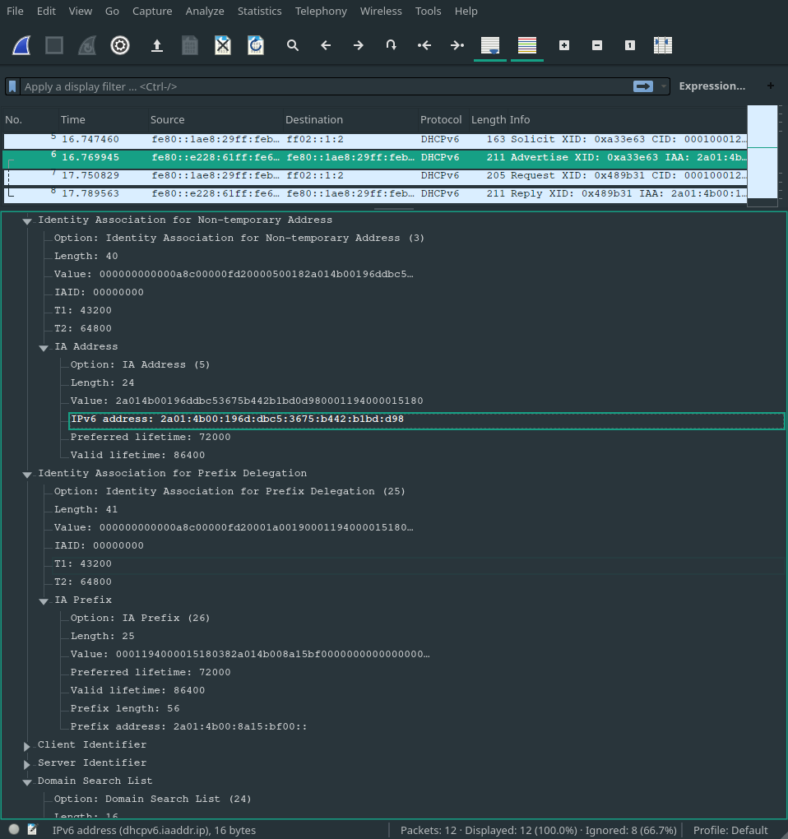The width and height of the screenshot is (788, 839).
Task: Click the Expression… button
Action: [x=712, y=86]
